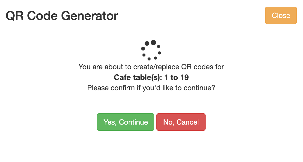This screenshot has width=303, height=162.
Task: Continue creating QR codes for cafe tables
Action: coord(126,122)
